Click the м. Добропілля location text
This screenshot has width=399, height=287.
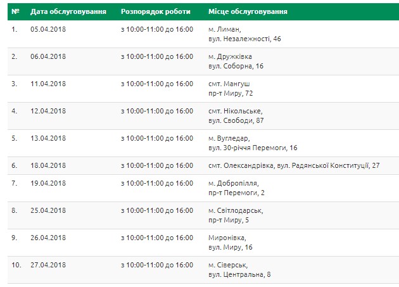[234, 183]
